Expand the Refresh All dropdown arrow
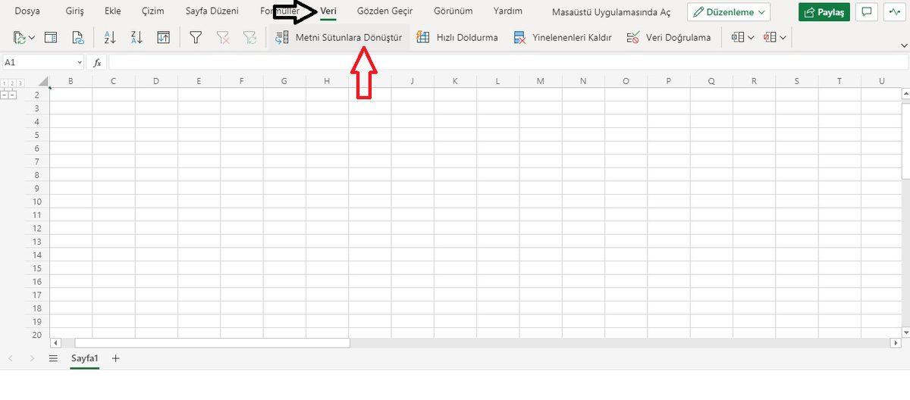 [x=31, y=38]
